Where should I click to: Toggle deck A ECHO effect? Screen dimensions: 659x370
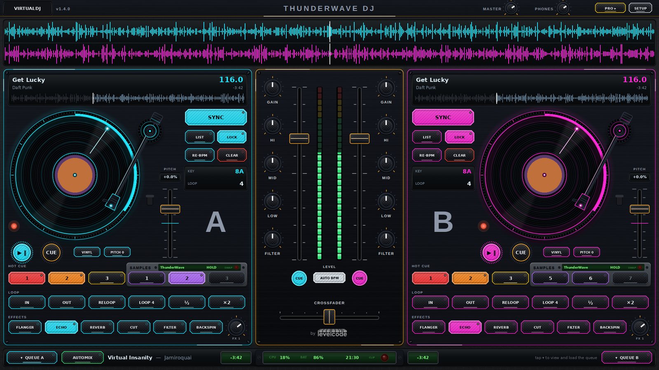click(61, 327)
